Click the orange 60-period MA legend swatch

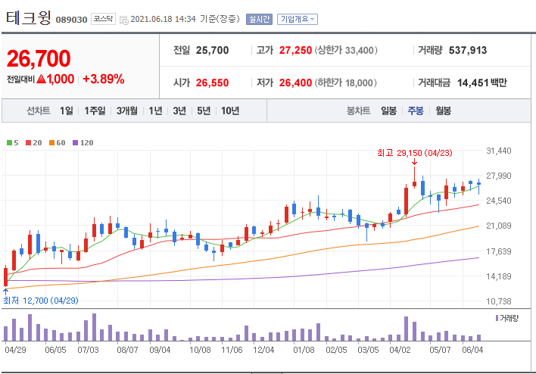pos(51,143)
